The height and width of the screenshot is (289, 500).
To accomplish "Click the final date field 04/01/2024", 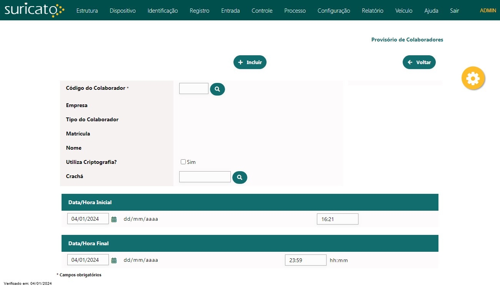I will pyautogui.click(x=88, y=260).
